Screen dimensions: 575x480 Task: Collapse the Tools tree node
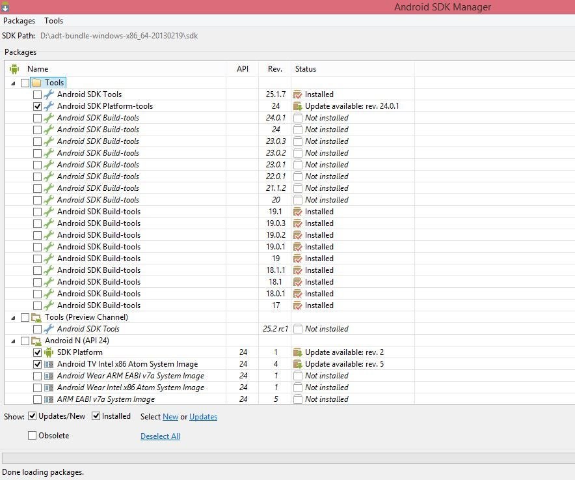pyautogui.click(x=12, y=82)
